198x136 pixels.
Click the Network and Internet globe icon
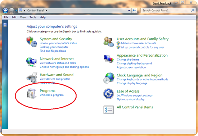[31, 62]
